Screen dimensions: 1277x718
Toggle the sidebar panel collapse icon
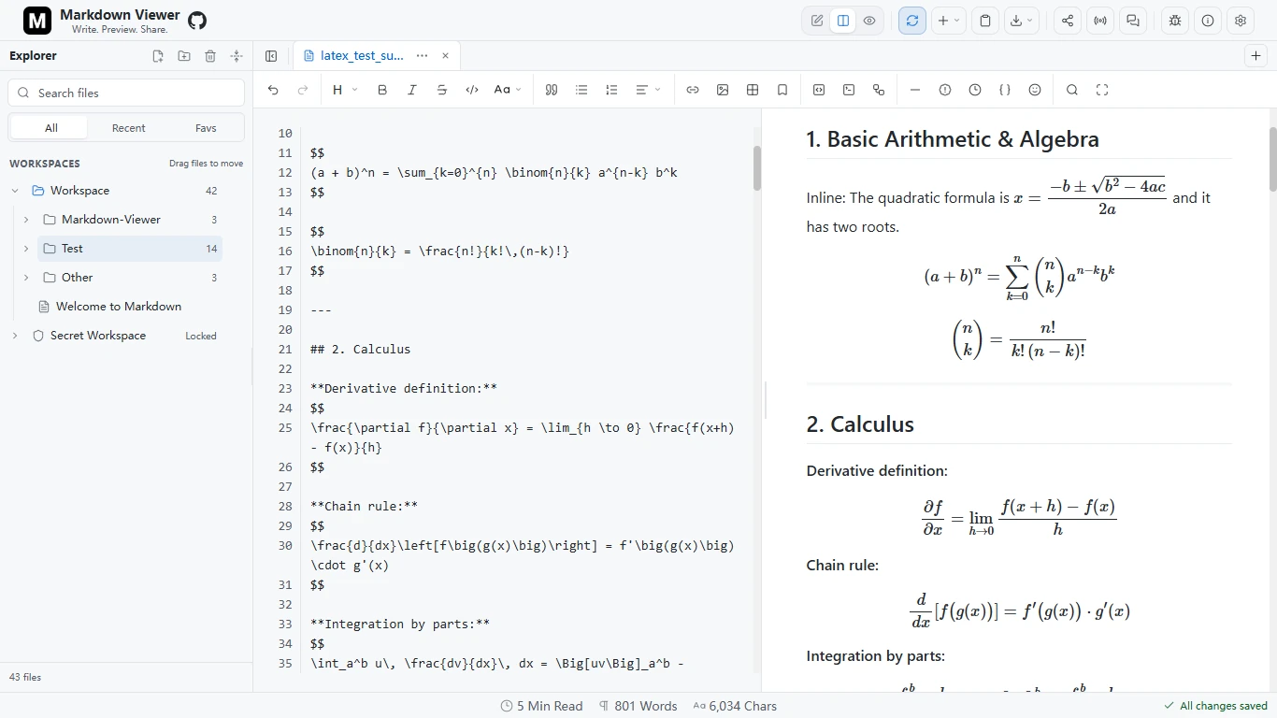tap(271, 56)
